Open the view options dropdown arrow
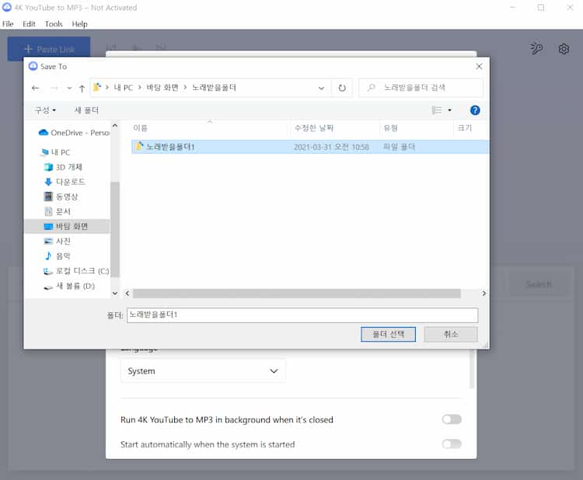 coord(449,110)
